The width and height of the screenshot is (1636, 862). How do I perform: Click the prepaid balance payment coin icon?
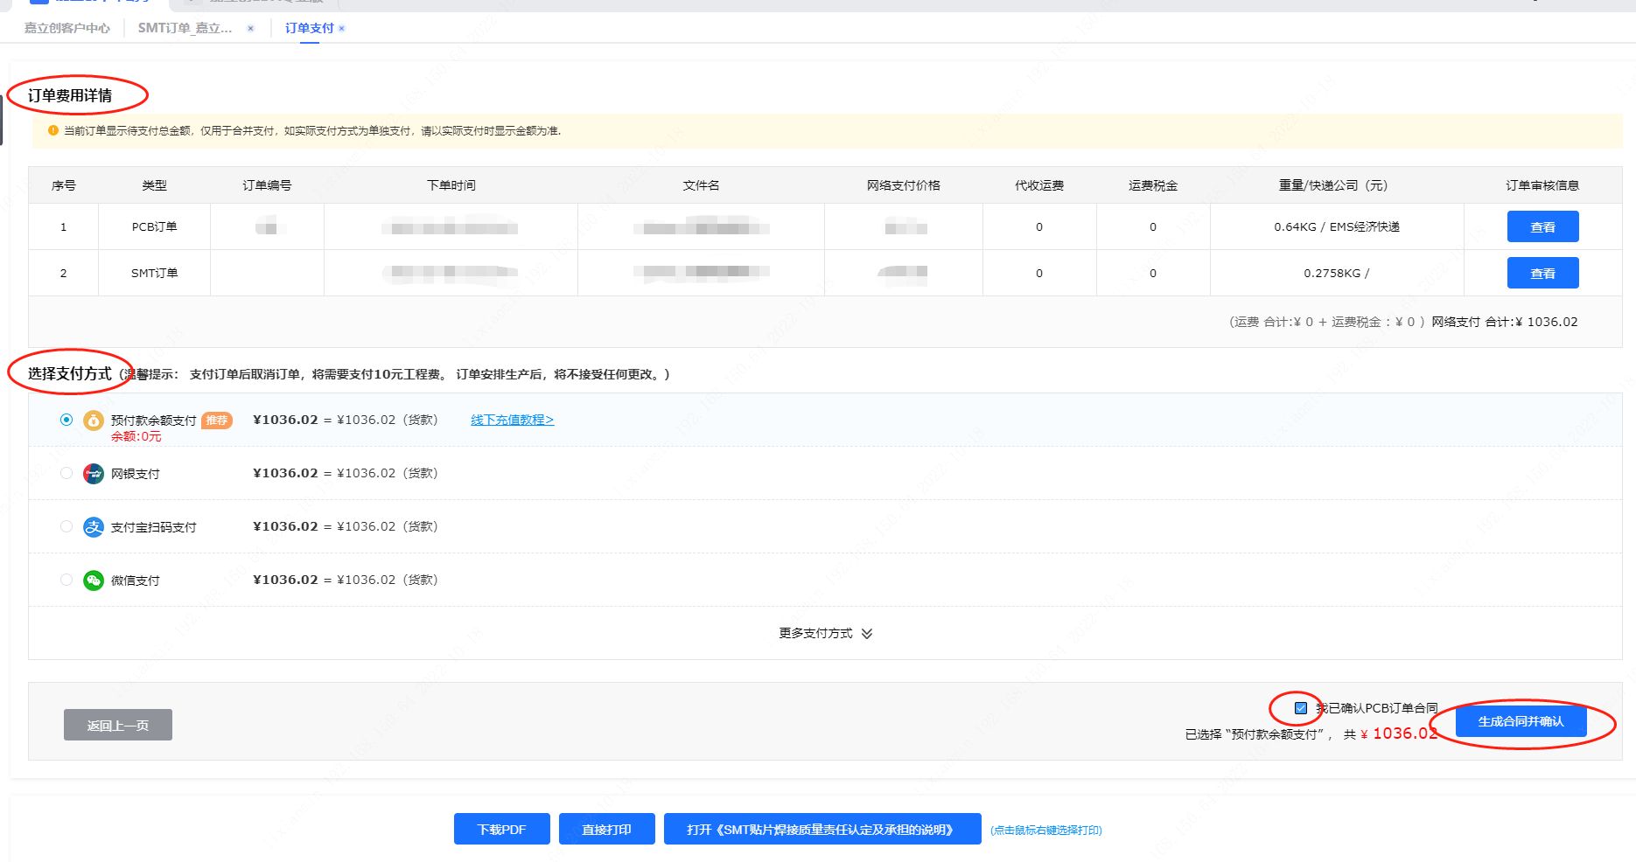coord(94,421)
